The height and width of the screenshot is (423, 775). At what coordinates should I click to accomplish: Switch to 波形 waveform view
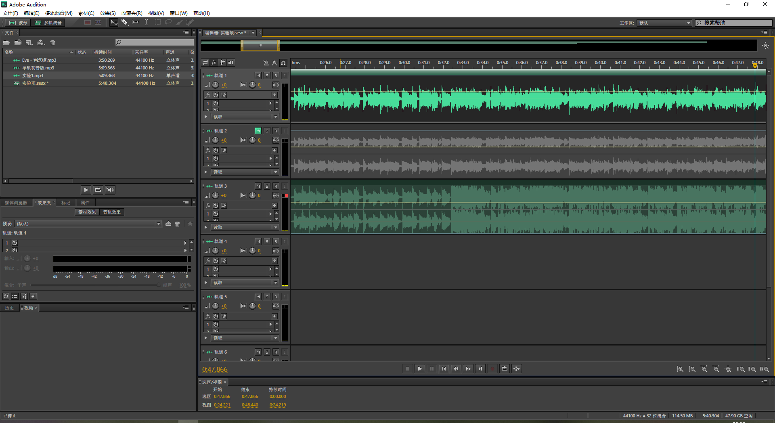(18, 23)
